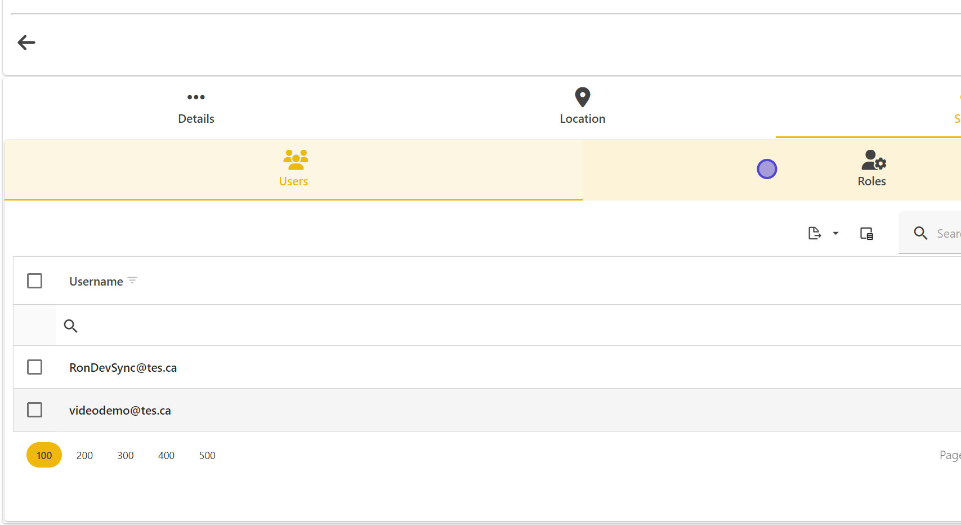This screenshot has height=525, width=961.
Task: Click the Details three-dots icon
Action: pos(196,97)
